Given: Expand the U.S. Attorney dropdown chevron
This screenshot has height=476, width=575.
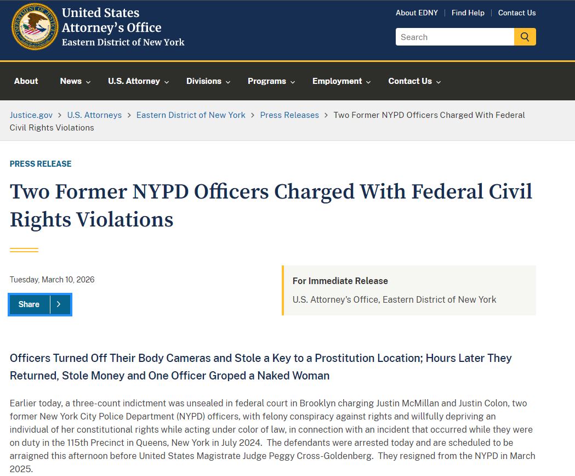Looking at the screenshot, I should click(167, 82).
